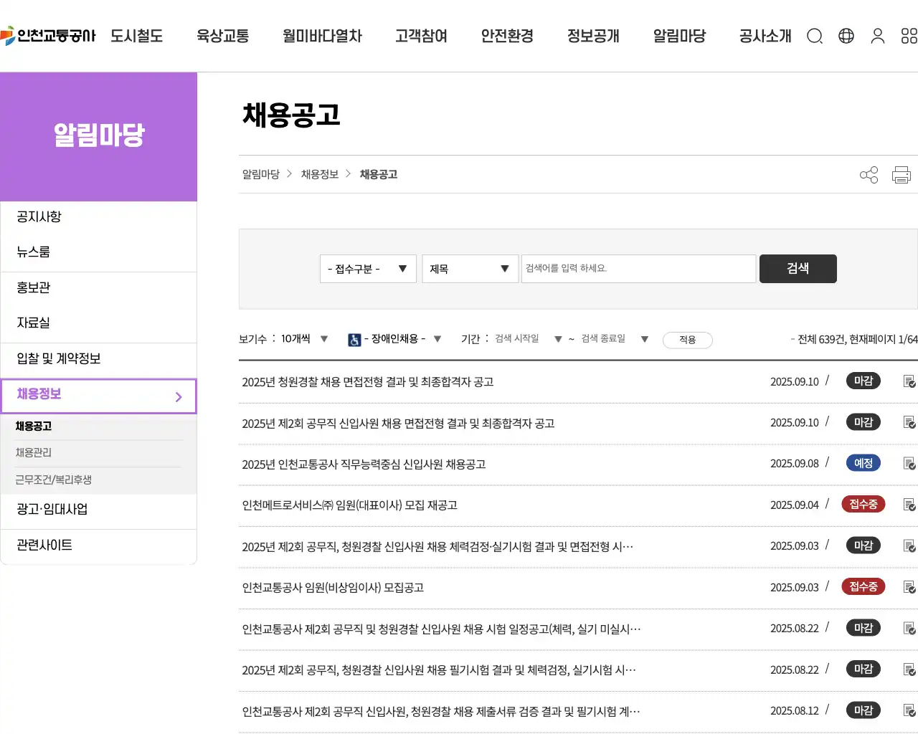
Task: Click into the 검색어를 입력 하세요 field
Action: click(638, 269)
